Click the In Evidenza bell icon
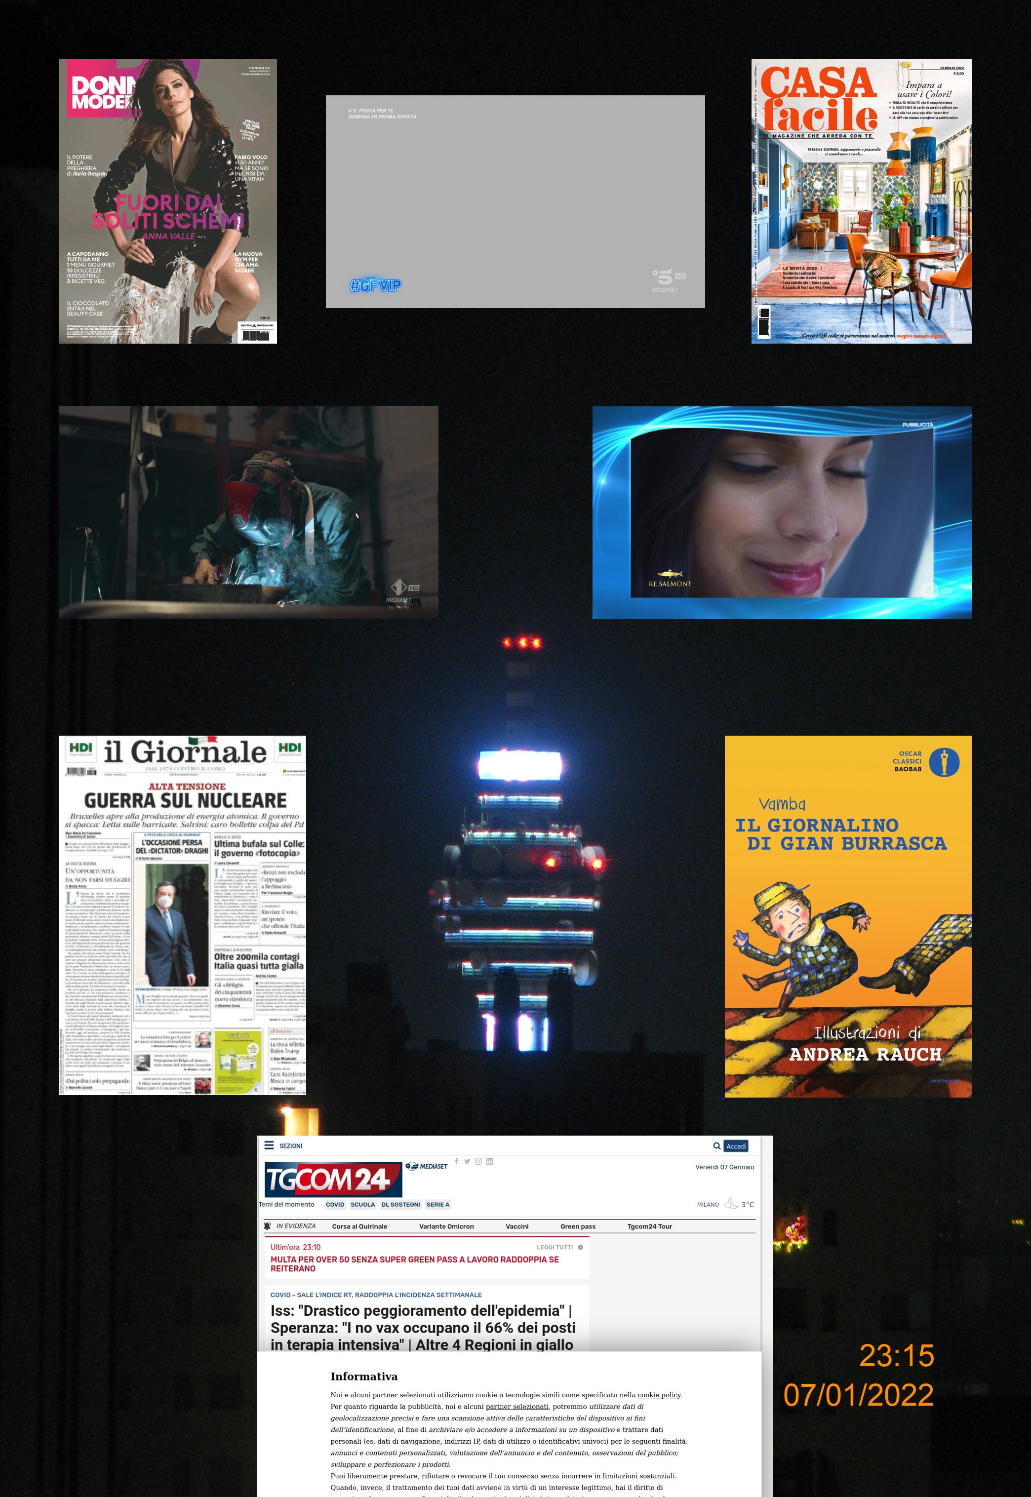This screenshot has width=1031, height=1497. coord(268,1226)
